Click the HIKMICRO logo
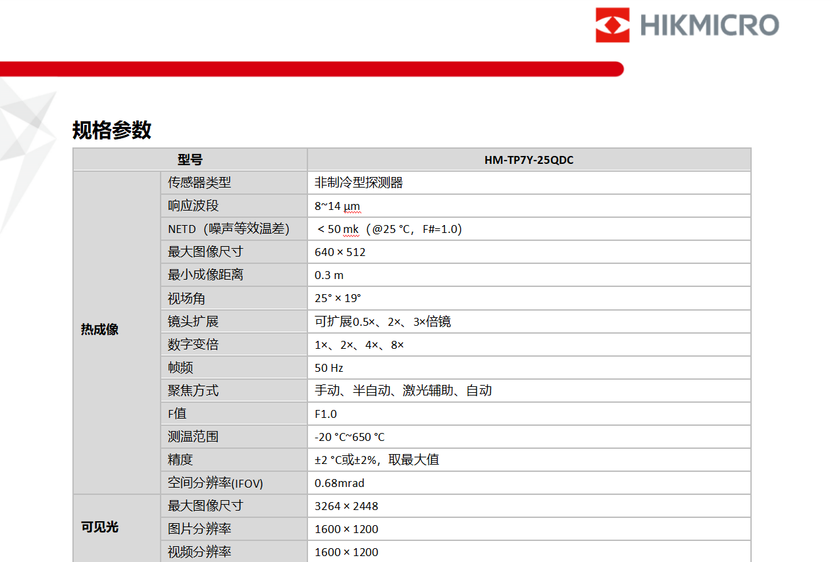This screenshot has height=562, width=832. tap(687, 25)
